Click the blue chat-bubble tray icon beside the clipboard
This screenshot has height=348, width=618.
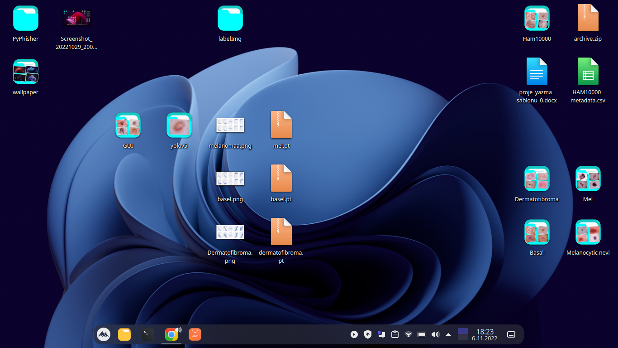381,334
